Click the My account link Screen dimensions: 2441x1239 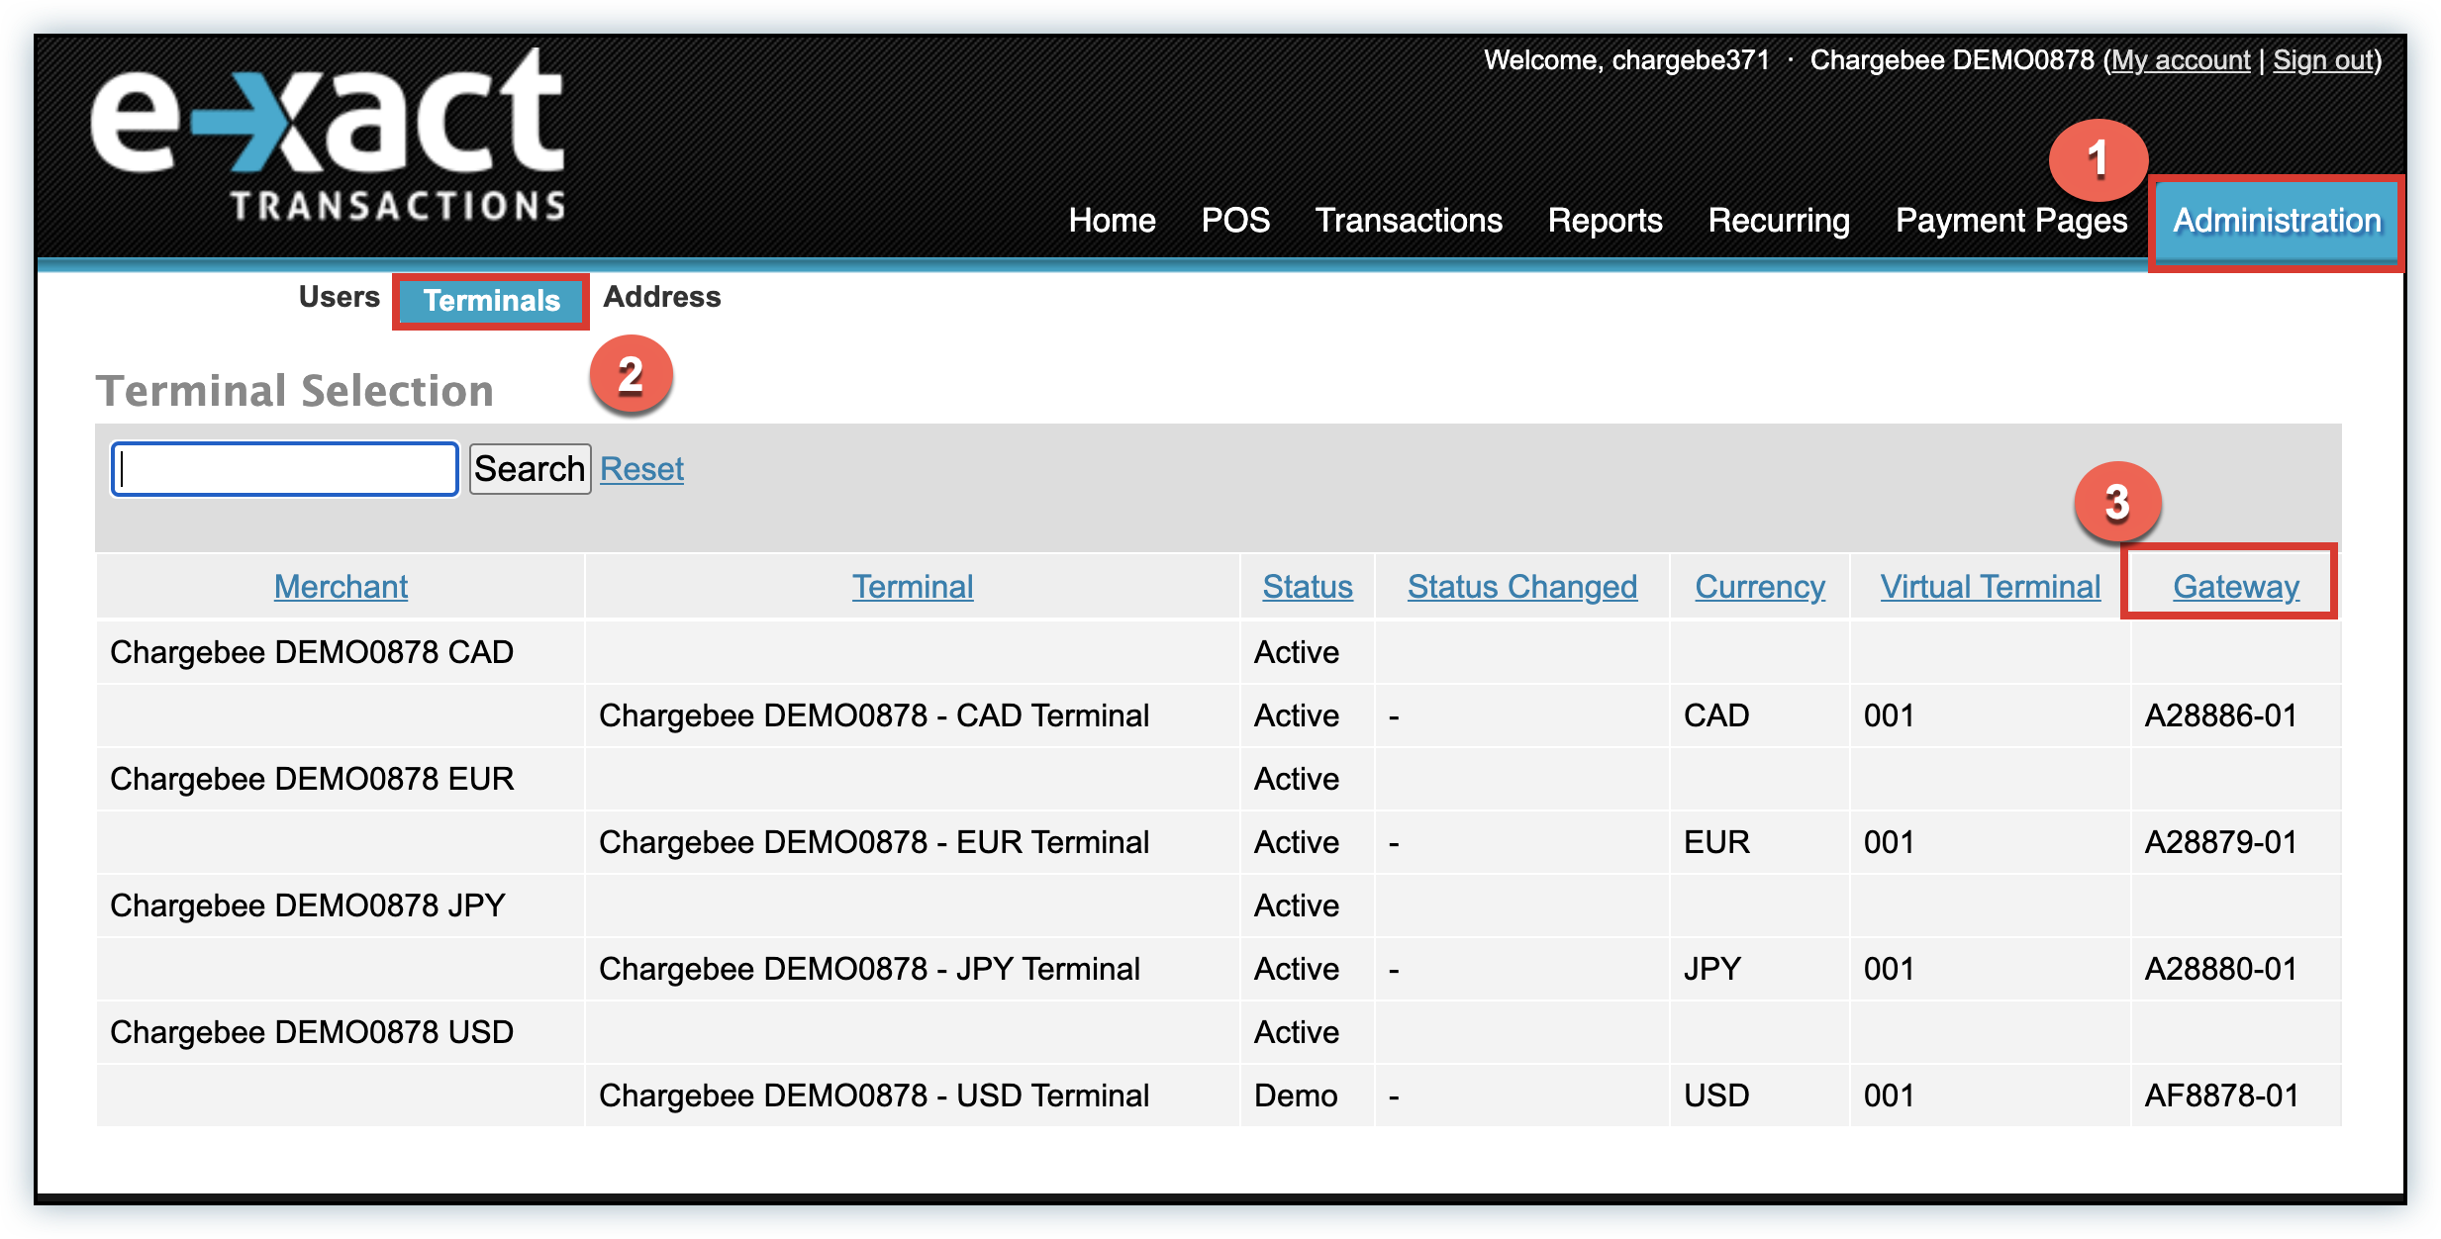[2181, 60]
